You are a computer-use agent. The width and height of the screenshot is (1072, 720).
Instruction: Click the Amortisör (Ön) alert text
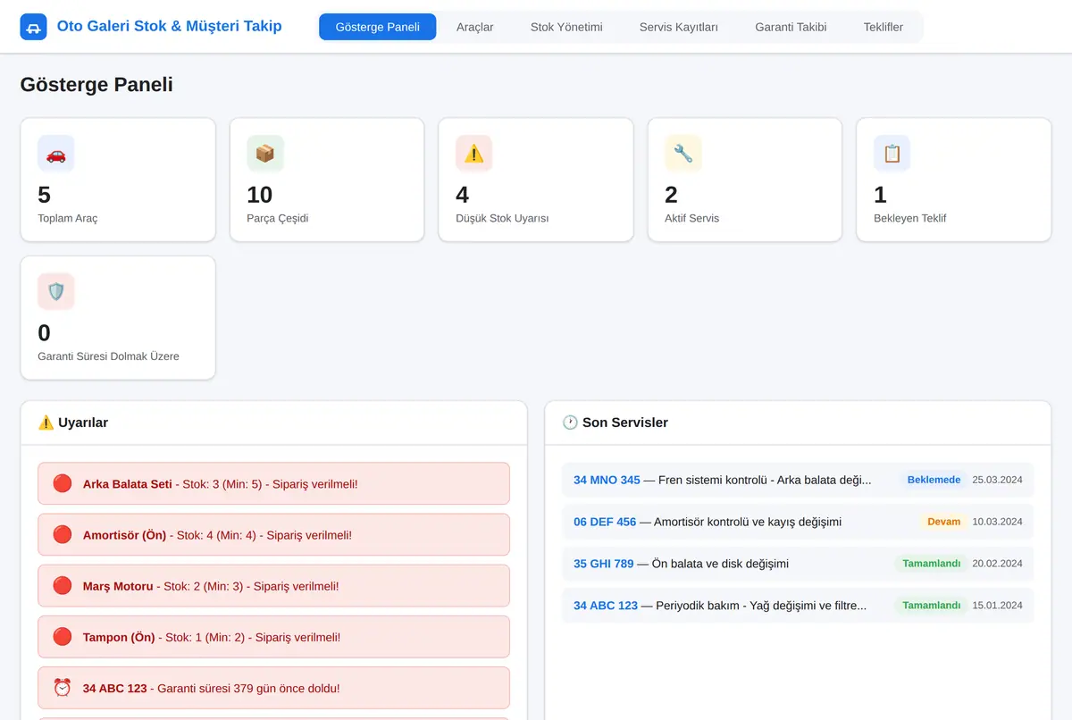(x=217, y=535)
